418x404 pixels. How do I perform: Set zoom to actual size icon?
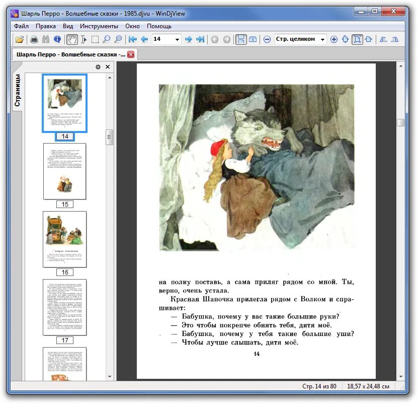tap(345, 39)
